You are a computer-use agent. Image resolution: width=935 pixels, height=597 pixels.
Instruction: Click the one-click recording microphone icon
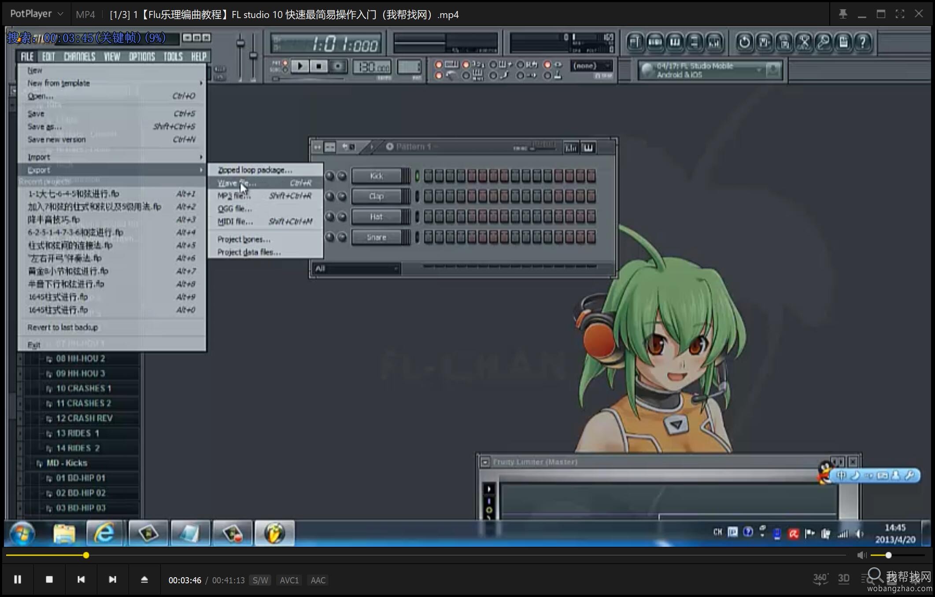point(824,42)
